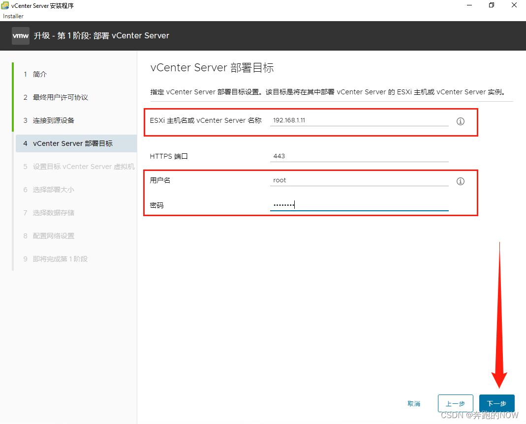The height and width of the screenshot is (424, 526).
Task: Click the 下一步 next button
Action: coord(496,403)
